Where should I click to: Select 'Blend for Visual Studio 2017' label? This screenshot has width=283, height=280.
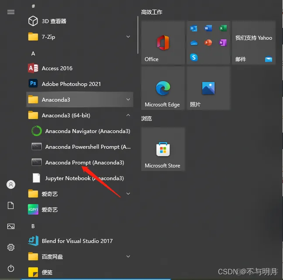click(77, 241)
